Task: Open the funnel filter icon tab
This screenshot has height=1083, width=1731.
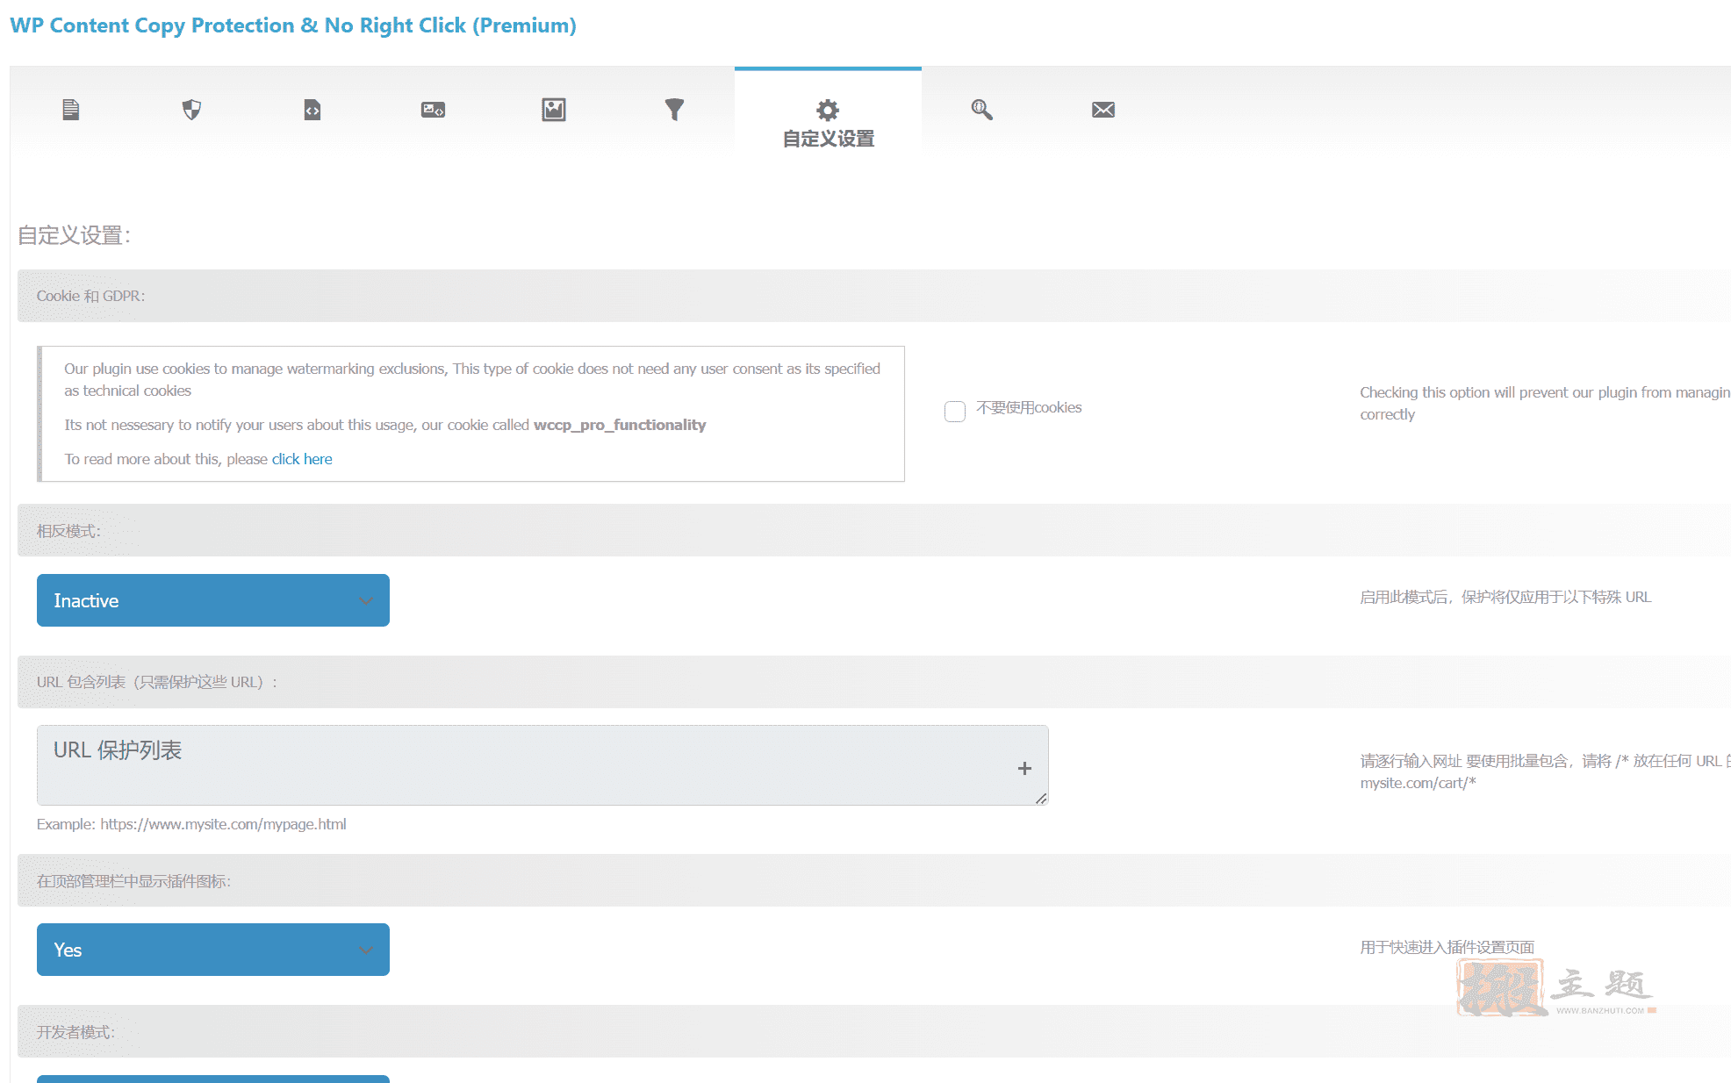Action: tap(674, 110)
